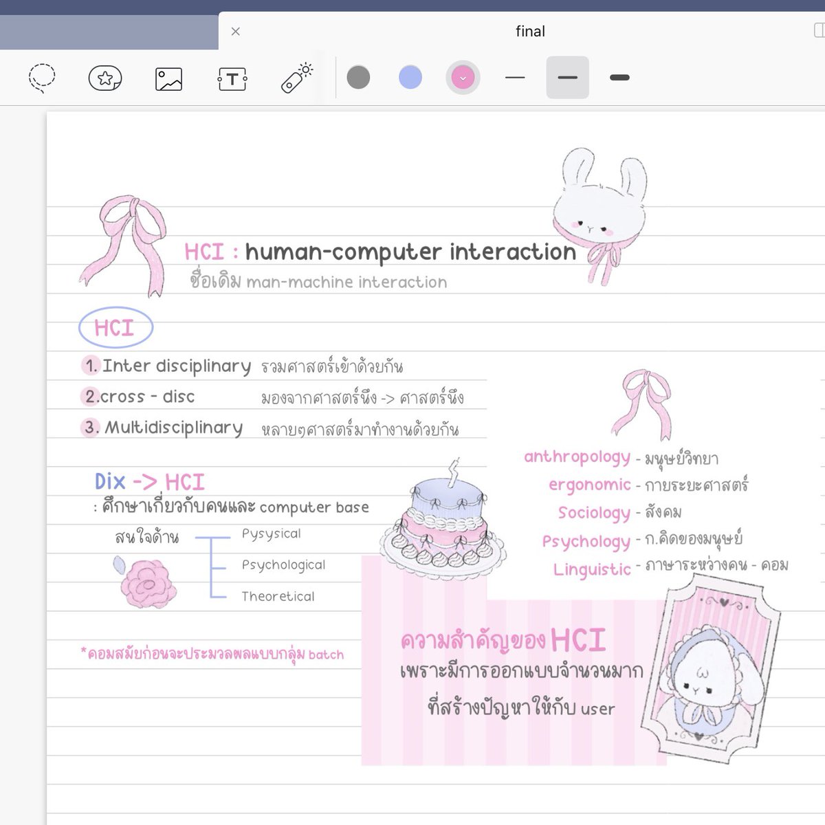Click the 'ergonomic' term
The image size is (825, 825).
tap(589, 485)
